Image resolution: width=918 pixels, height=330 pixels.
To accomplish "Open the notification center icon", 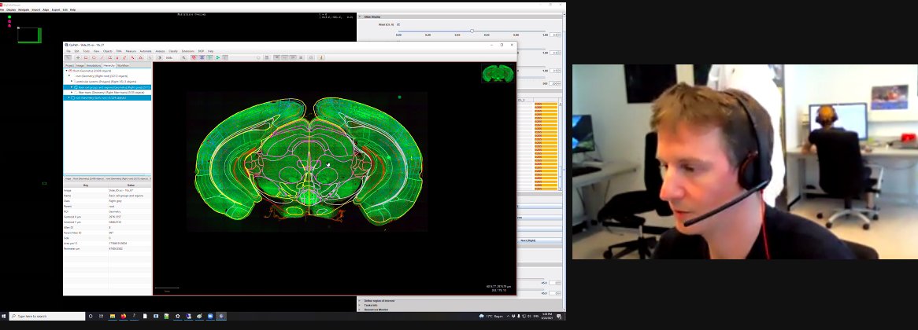I will (x=559, y=316).
